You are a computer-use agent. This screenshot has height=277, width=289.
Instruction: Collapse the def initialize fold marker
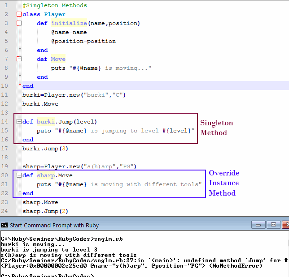(19, 23)
